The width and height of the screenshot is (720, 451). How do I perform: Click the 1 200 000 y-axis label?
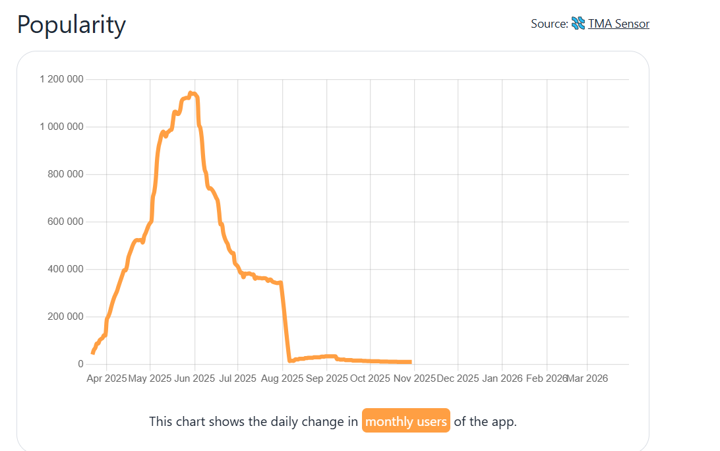pyautogui.click(x=61, y=79)
